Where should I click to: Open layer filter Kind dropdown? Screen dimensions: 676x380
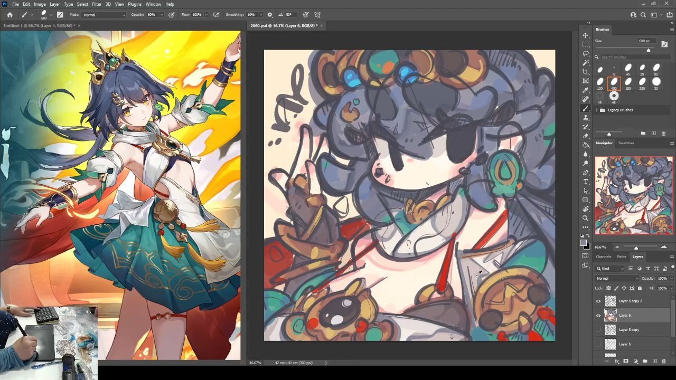pyautogui.click(x=611, y=269)
